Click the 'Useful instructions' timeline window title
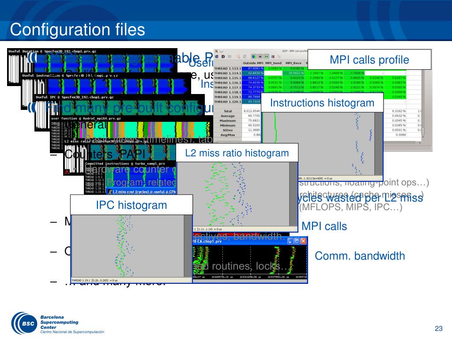 click(70, 75)
